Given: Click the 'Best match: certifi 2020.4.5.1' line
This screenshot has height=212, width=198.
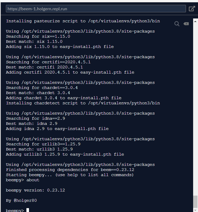Looking at the screenshot, I should click(x=44, y=67).
